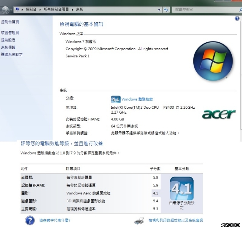Click the 4.1 graphics subscore cell
This screenshot has height=228, width=242.
click(x=156, y=193)
